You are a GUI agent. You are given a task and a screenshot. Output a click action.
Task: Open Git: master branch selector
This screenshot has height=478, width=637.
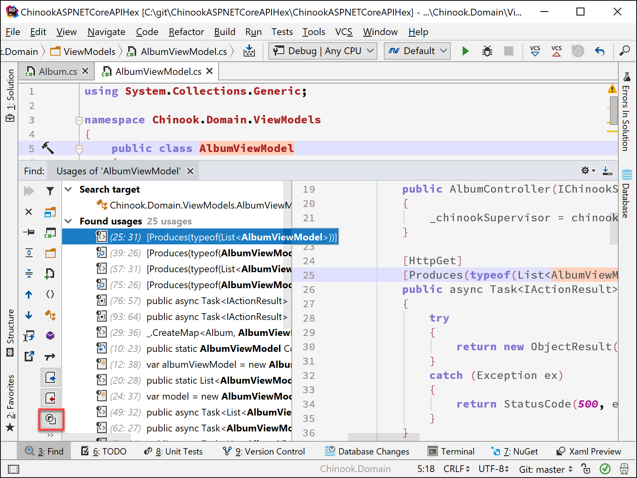click(x=546, y=469)
